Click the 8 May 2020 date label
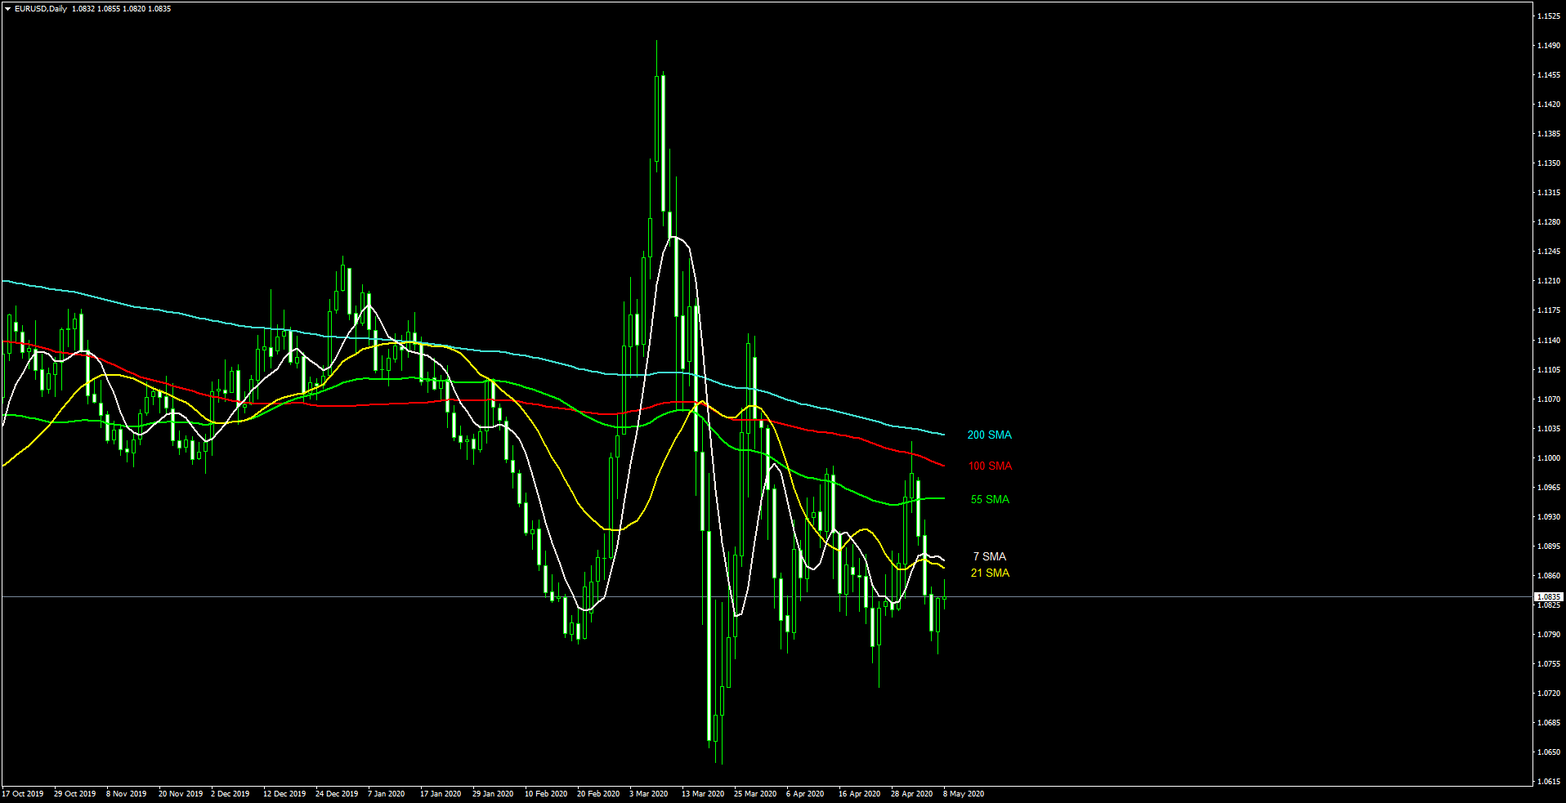Screen dimensions: 1566x803 point(964,794)
